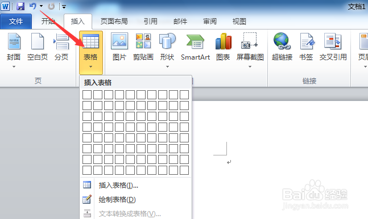
Task: Click the 表格 (Table) button
Action: tap(91, 52)
